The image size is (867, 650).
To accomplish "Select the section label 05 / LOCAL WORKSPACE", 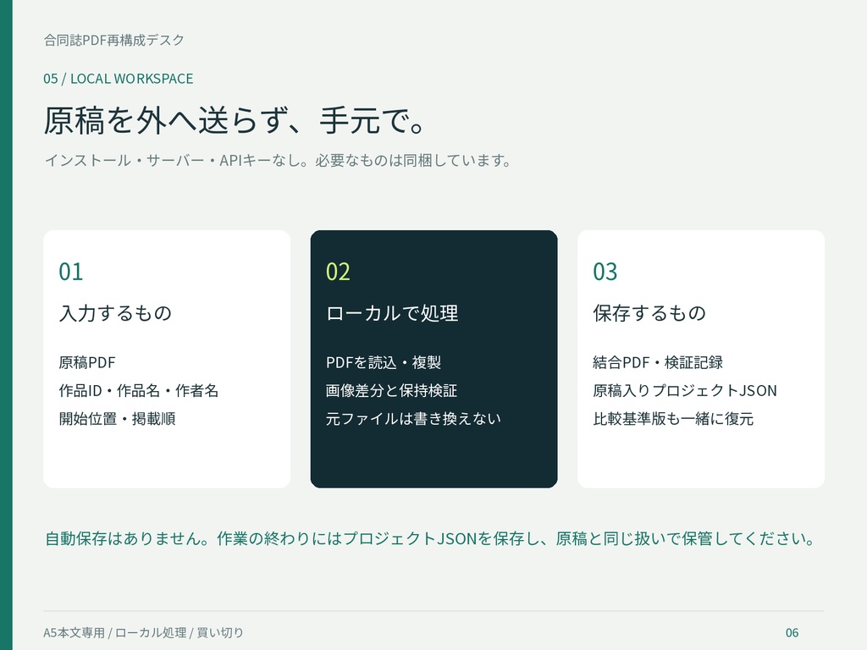I will pos(119,79).
